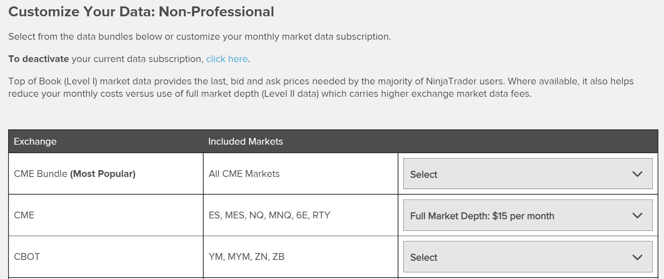Click the Exchange column header
Image resolution: width=664 pixels, height=279 pixels.
pyautogui.click(x=35, y=141)
